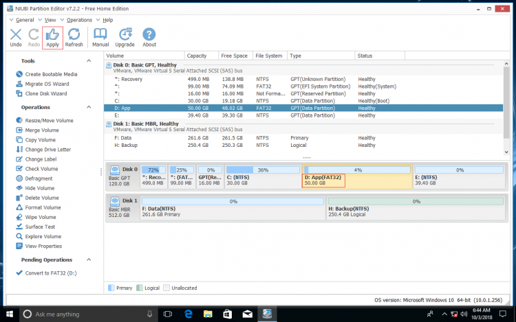Apply pending operations with the thumbs-up icon

pyautogui.click(x=52, y=38)
